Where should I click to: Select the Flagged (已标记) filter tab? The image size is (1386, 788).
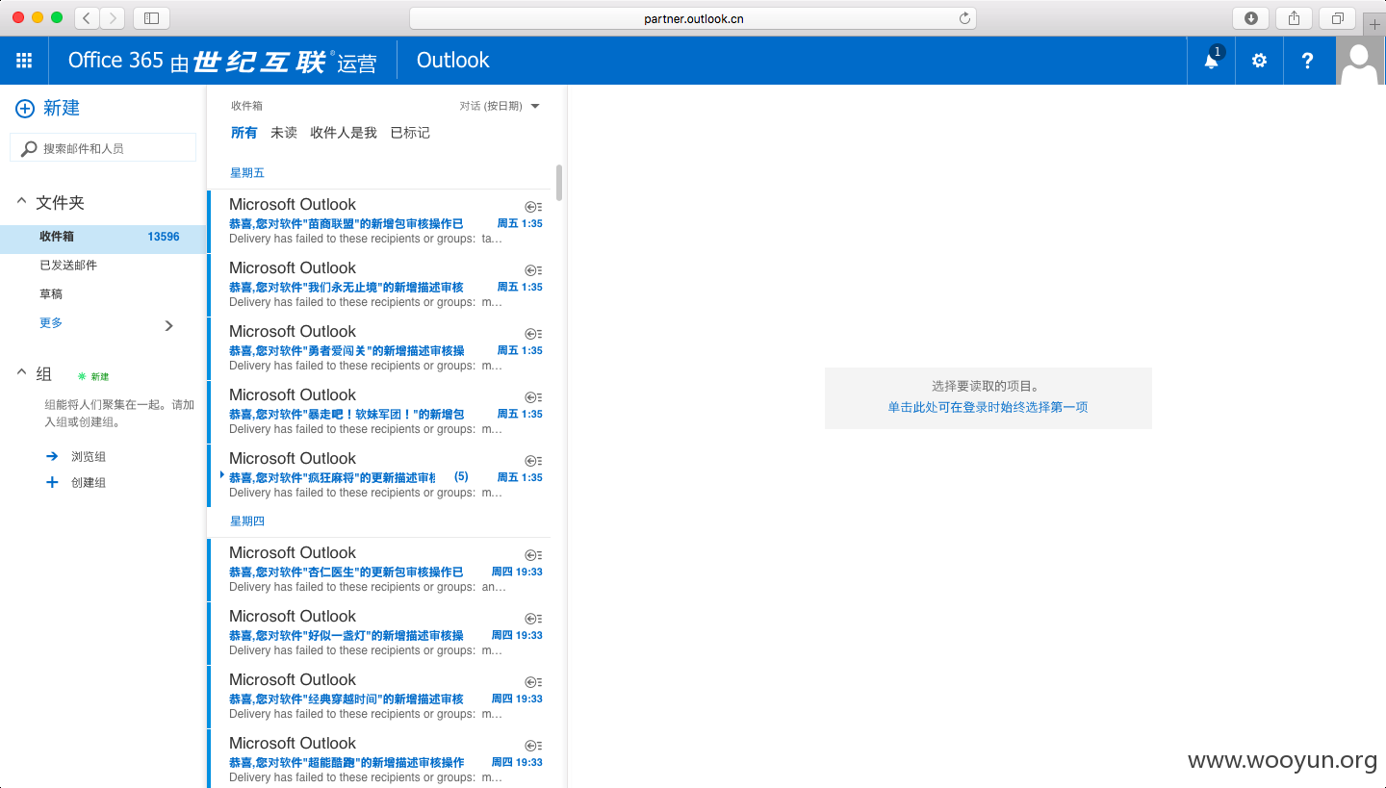tap(410, 133)
